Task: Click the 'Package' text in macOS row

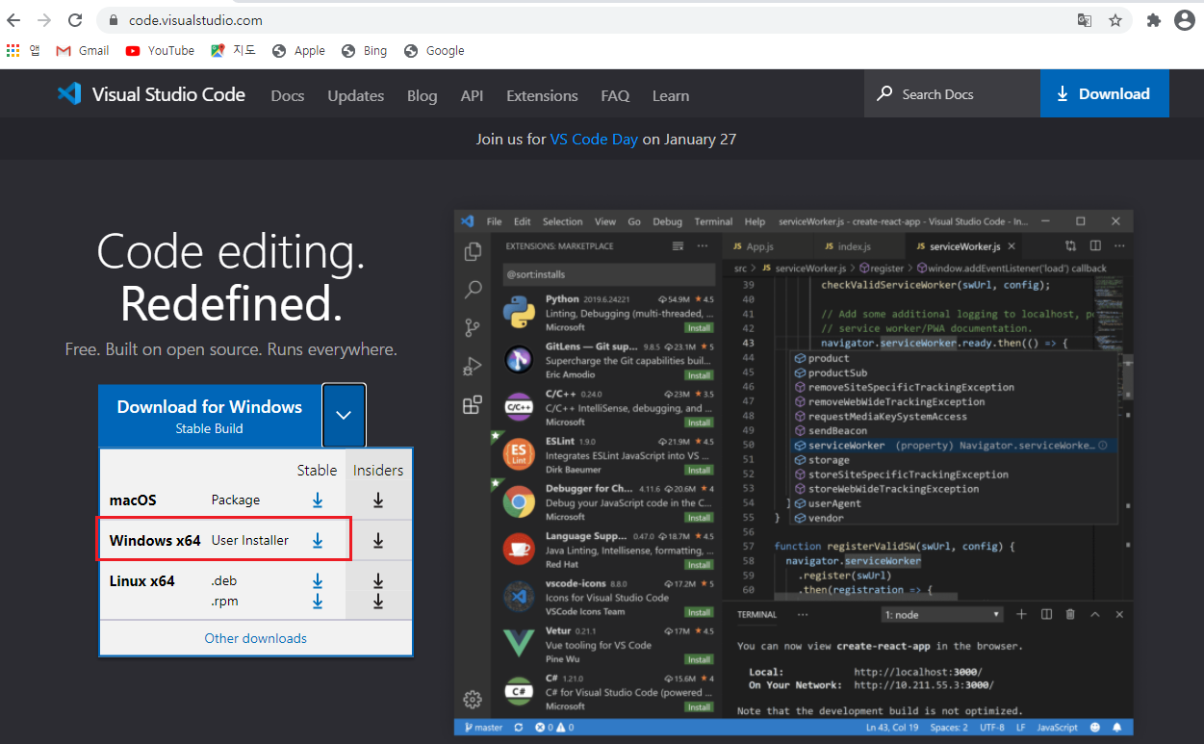Action: tap(236, 500)
